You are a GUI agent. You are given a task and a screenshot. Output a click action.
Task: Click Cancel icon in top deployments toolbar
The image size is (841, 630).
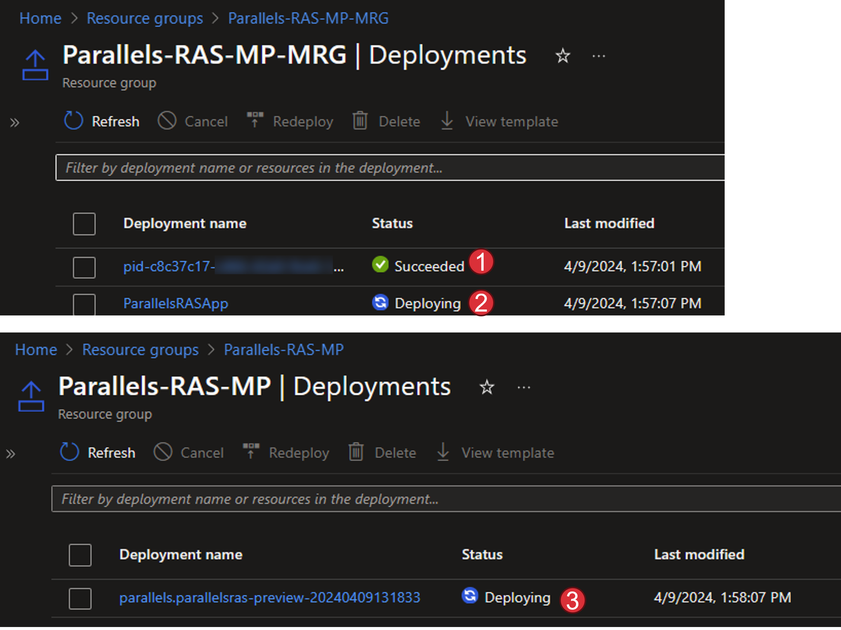pyautogui.click(x=167, y=121)
